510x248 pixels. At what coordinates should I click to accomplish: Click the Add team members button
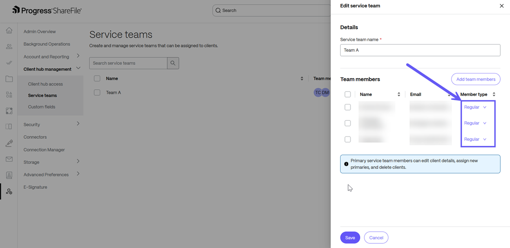475,79
